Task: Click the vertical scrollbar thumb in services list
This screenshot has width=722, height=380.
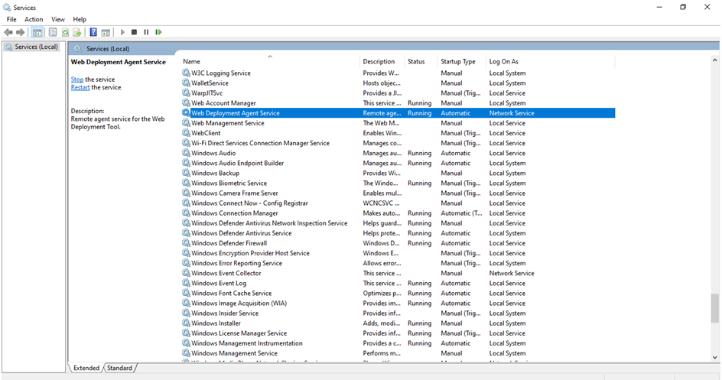Action: point(714,309)
